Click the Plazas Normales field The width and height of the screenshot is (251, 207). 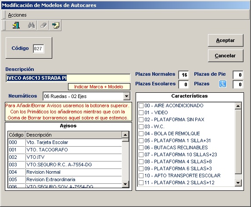coord(183,75)
